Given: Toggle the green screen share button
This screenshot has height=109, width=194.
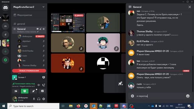Looking at the screenshot, I should pyautogui.click(x=25, y=91).
